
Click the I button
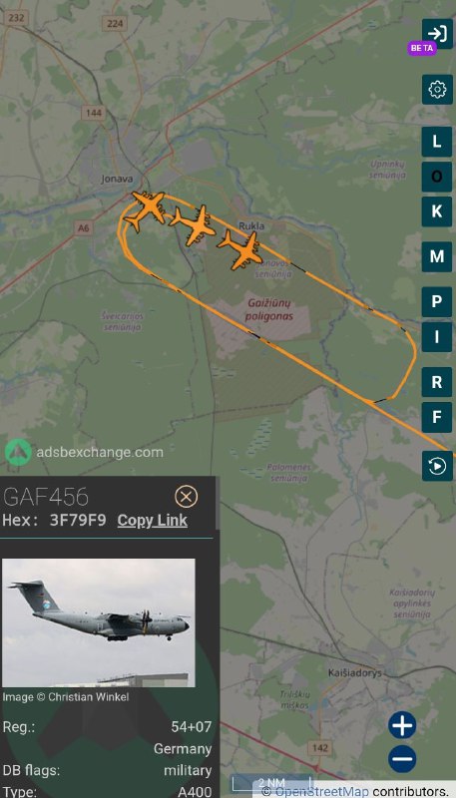[437, 337]
